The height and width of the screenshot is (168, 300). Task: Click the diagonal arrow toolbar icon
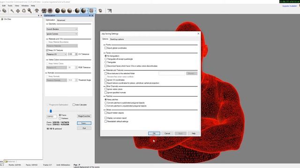(109, 11)
